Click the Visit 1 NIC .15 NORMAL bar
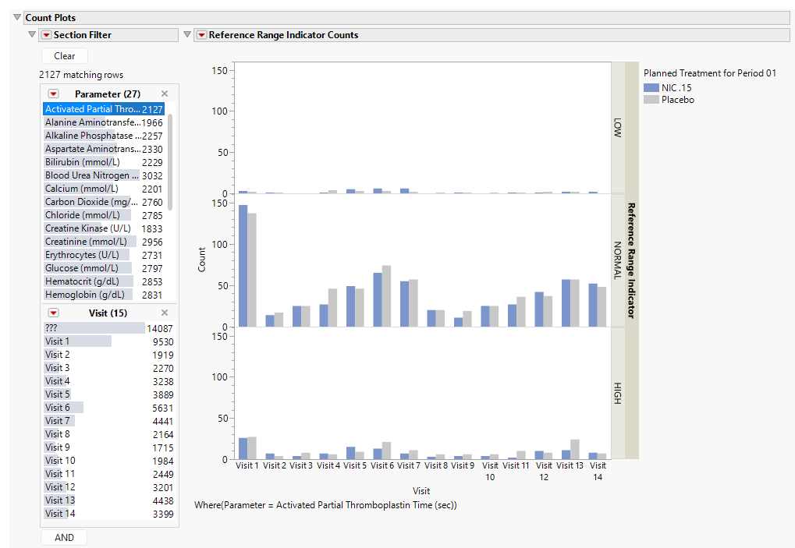The image size is (795, 548). tap(243, 266)
